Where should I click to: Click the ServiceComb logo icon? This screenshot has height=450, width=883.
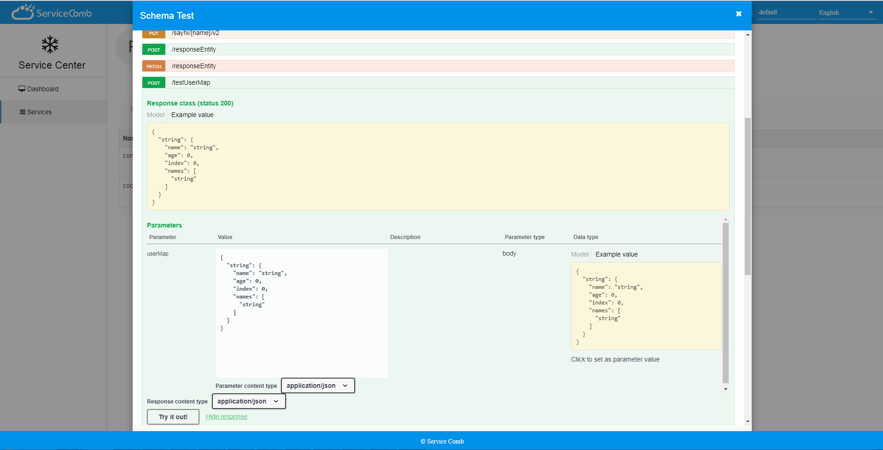tap(23, 12)
